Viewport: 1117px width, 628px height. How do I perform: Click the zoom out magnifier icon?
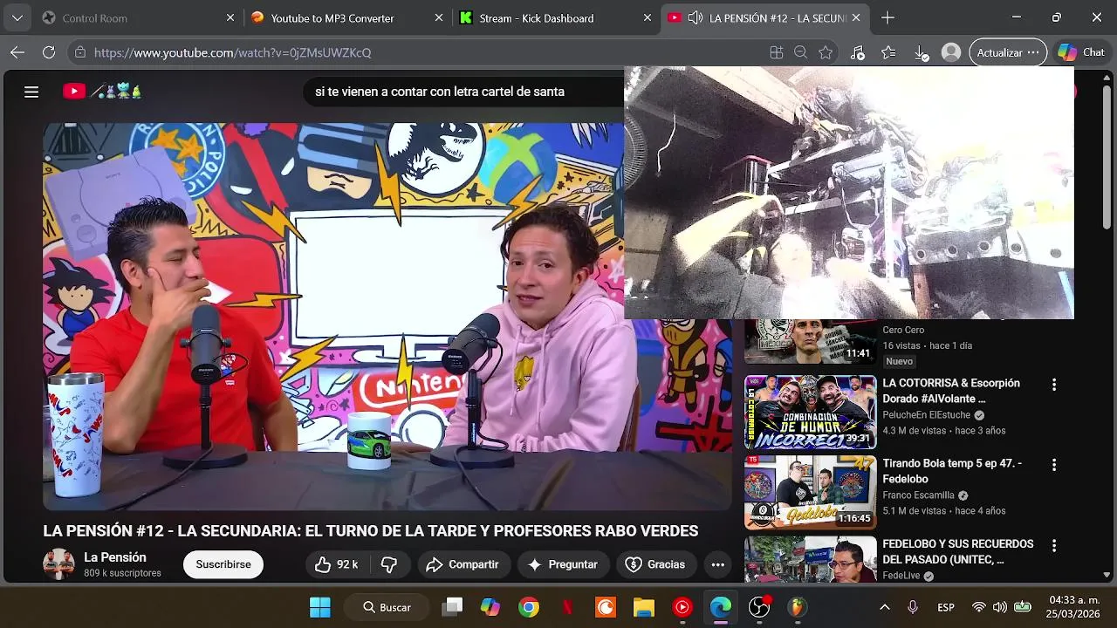[800, 52]
